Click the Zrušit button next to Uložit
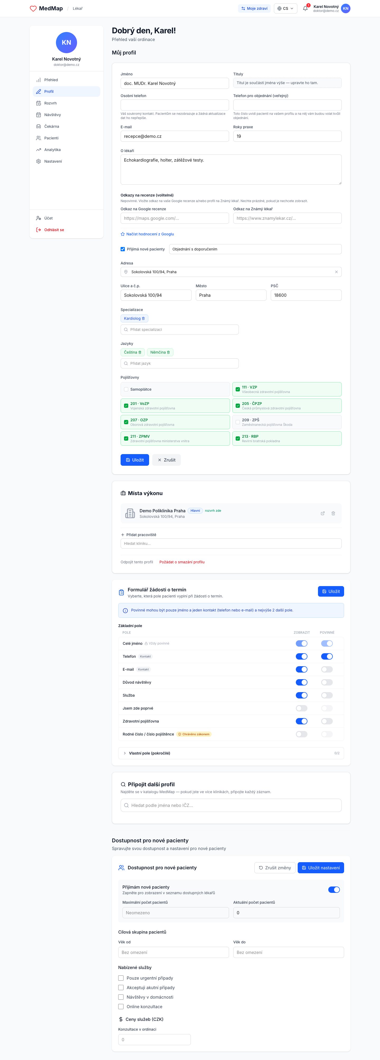The image size is (380, 1060). pyautogui.click(x=167, y=460)
